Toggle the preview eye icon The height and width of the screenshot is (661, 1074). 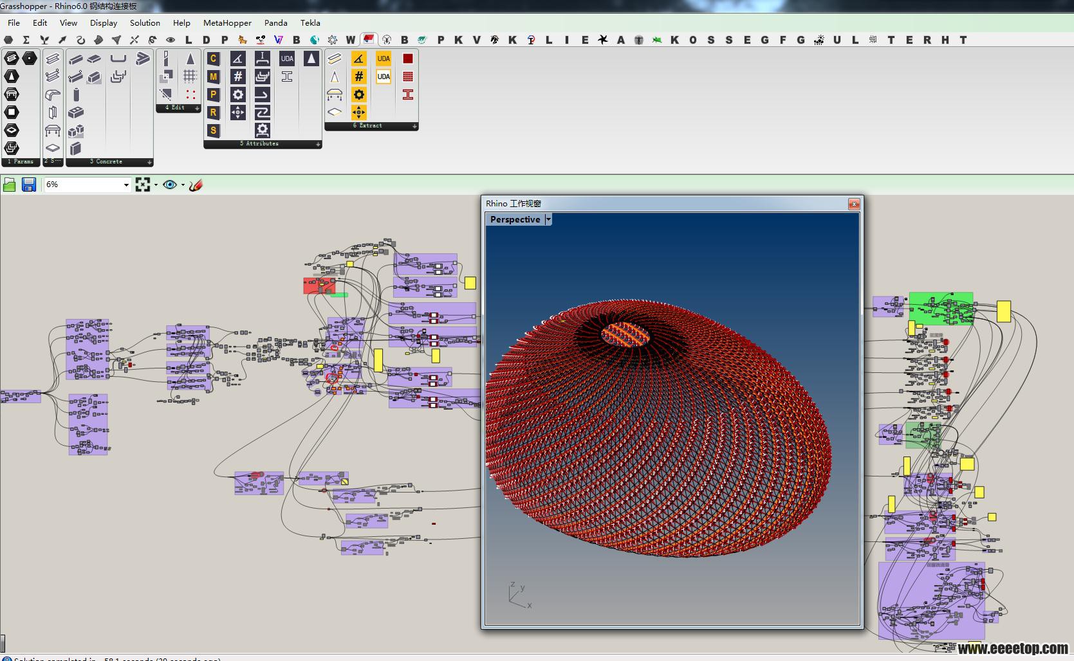[x=170, y=185]
